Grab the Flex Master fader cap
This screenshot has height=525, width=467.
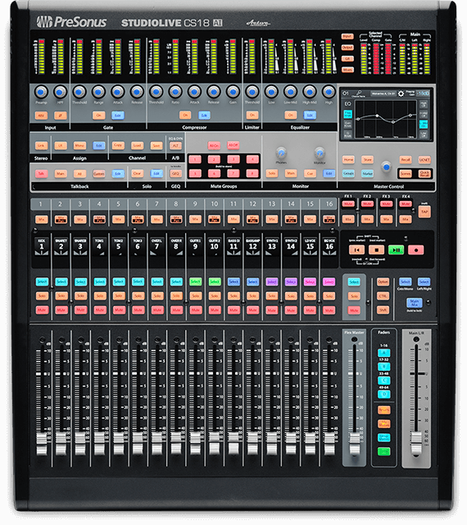[354, 443]
